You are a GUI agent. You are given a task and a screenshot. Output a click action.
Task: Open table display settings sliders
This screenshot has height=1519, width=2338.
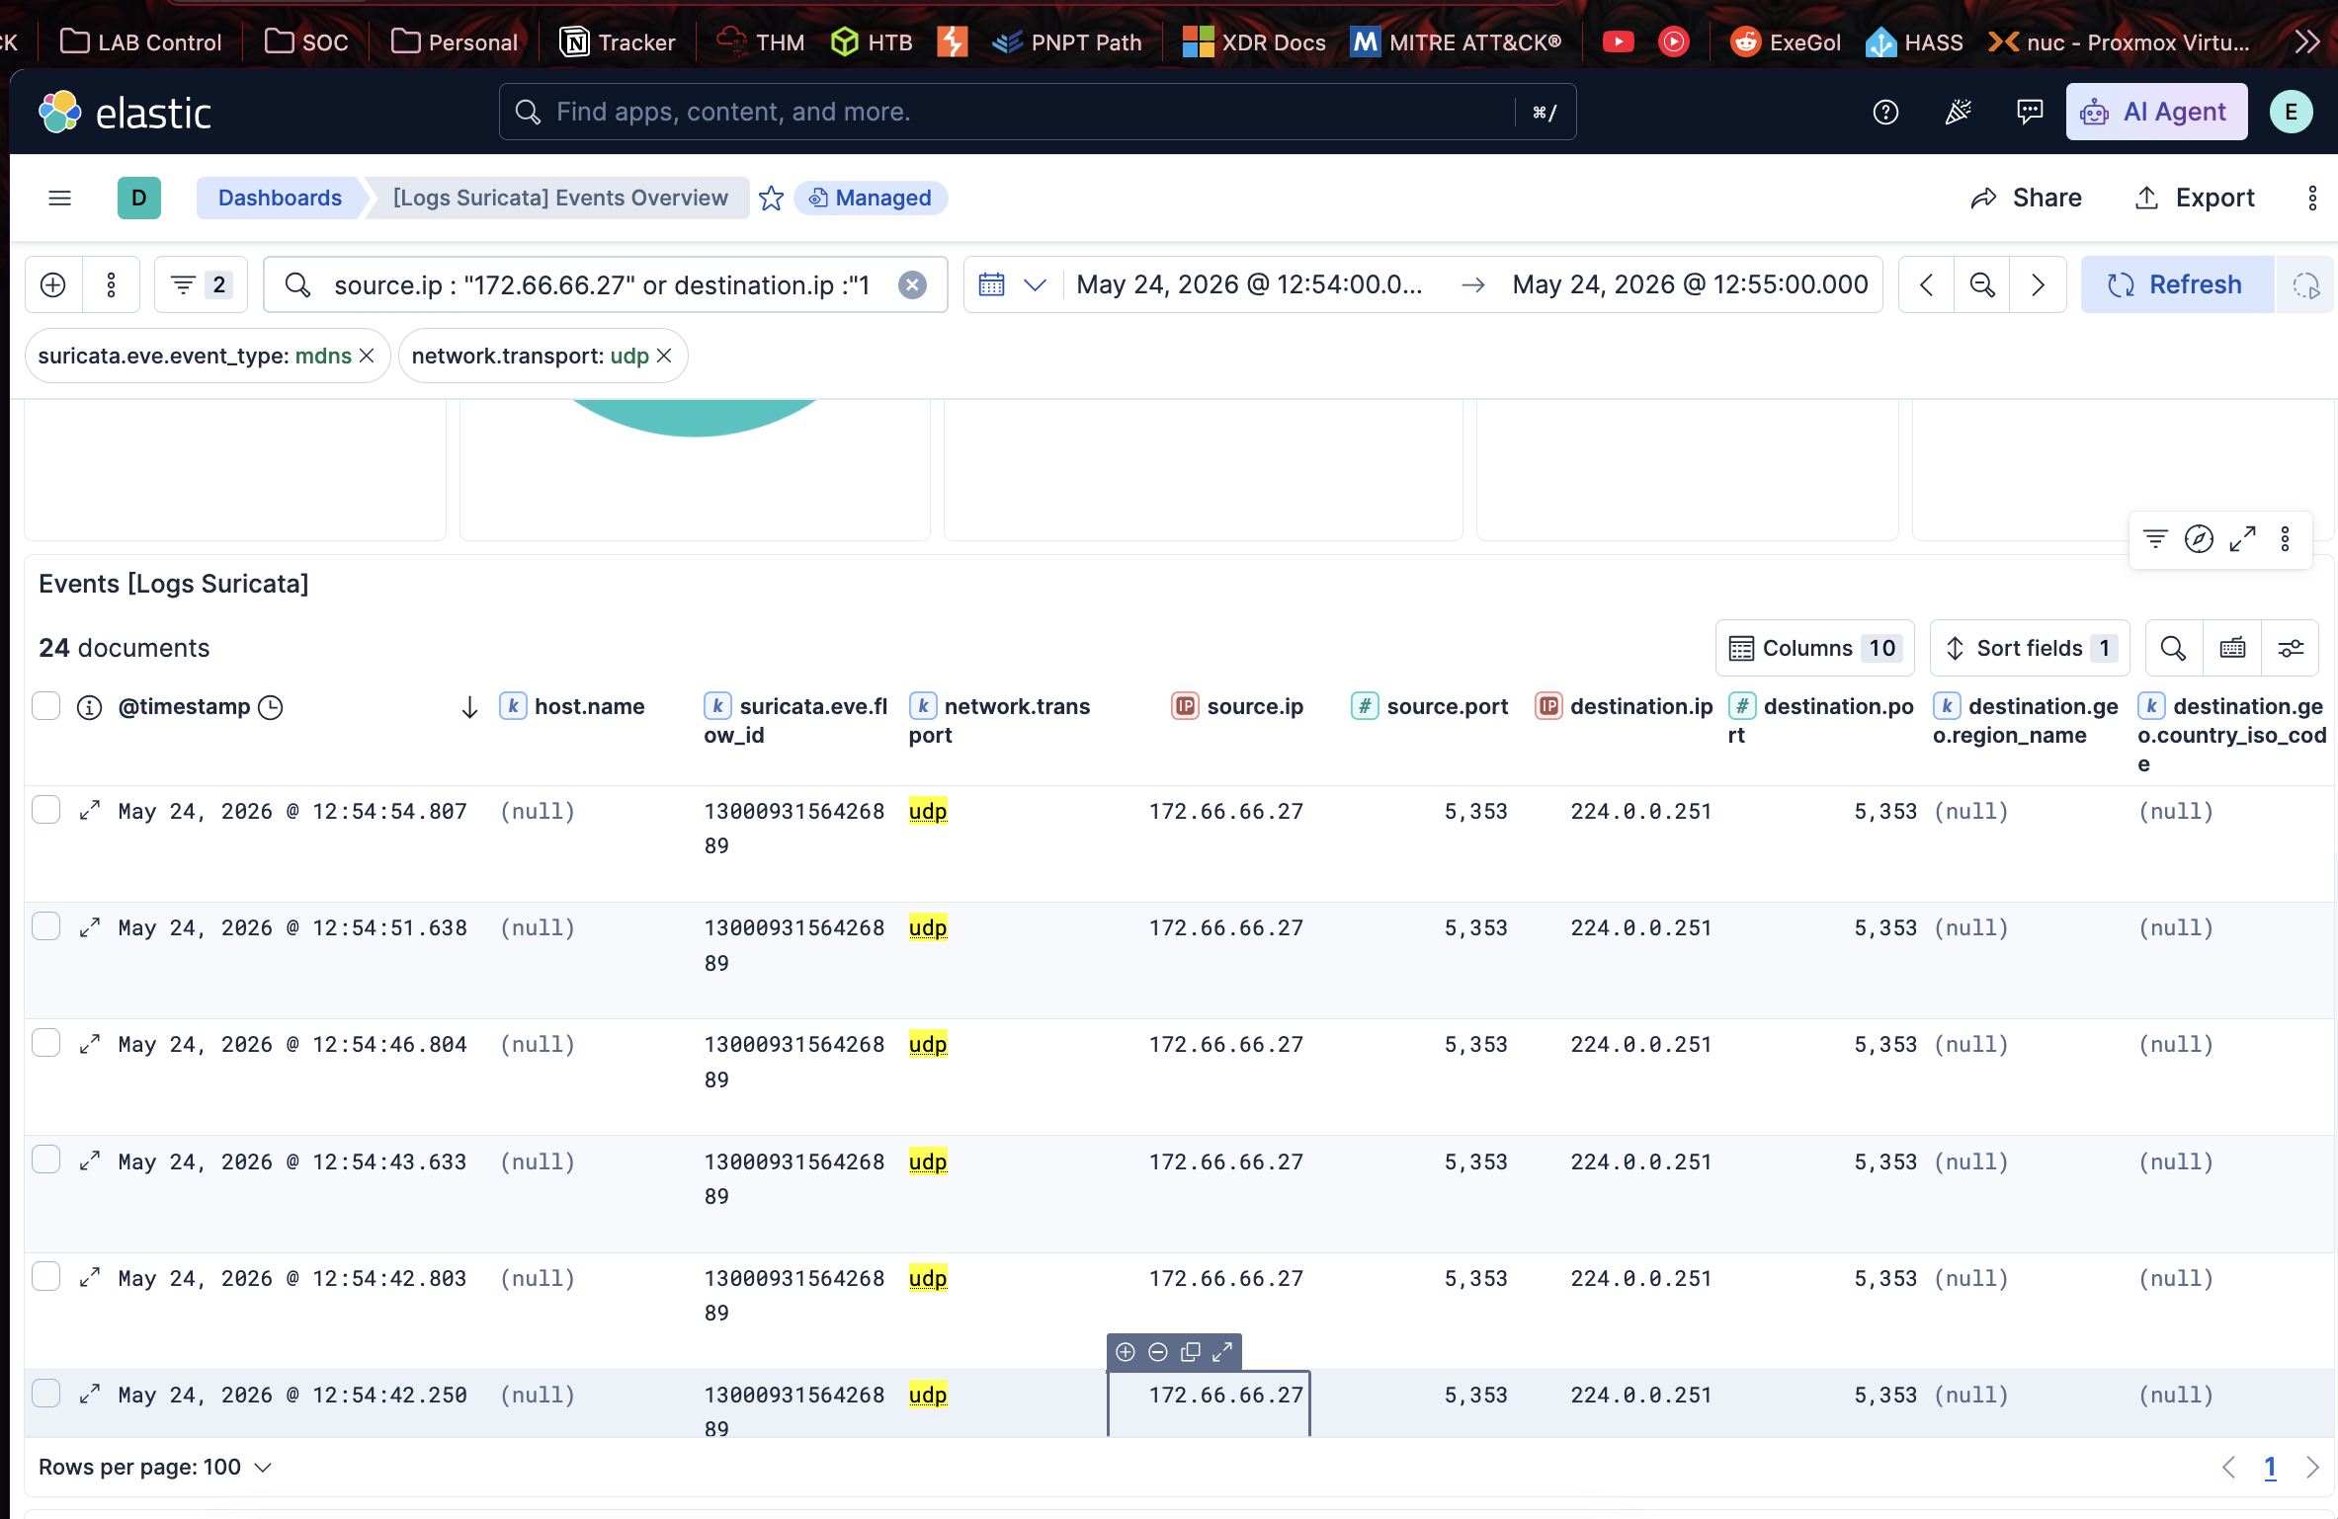pyautogui.click(x=2291, y=648)
